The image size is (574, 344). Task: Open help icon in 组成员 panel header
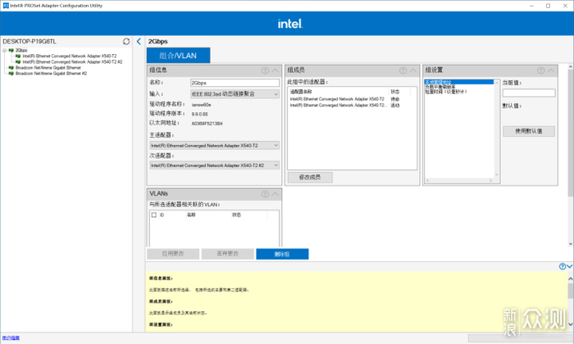point(403,70)
